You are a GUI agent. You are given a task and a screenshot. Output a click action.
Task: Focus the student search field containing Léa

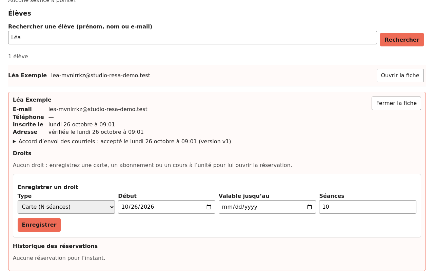(193, 38)
